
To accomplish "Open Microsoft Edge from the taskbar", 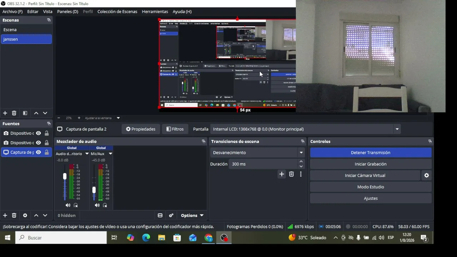I will click(x=146, y=238).
